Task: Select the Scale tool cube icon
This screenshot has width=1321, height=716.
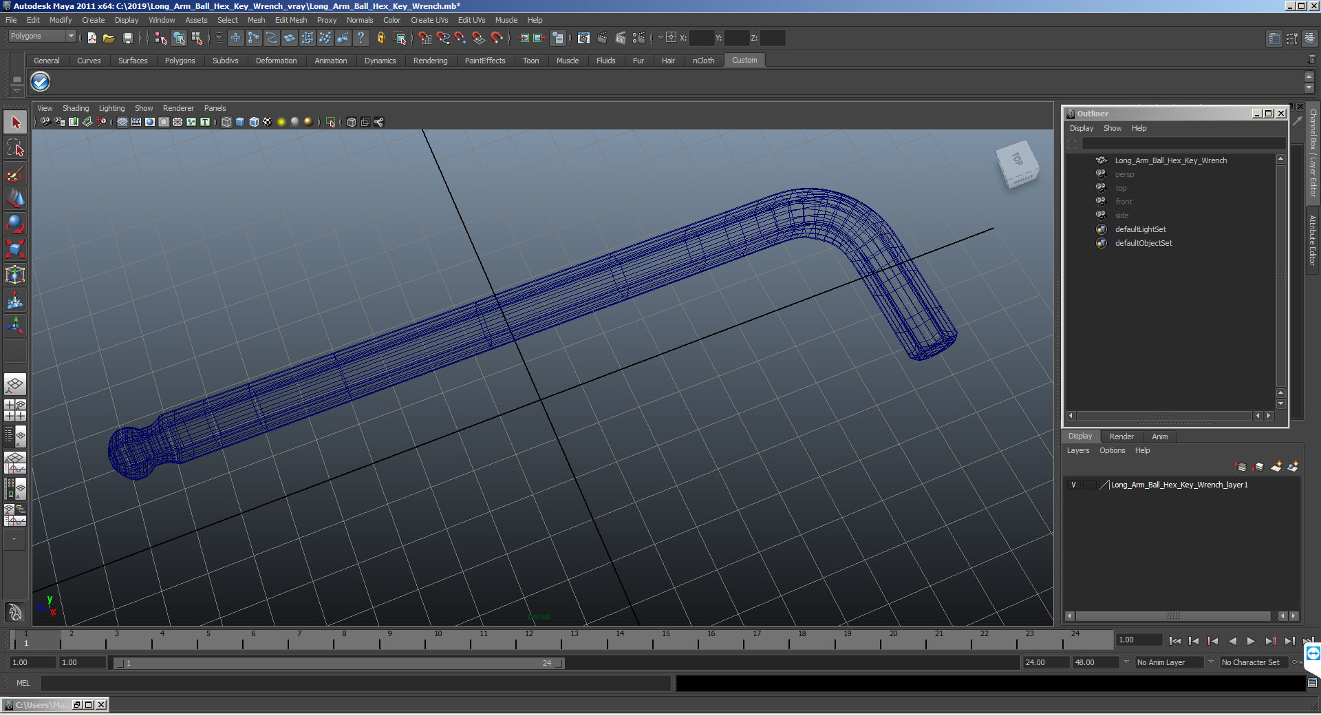Action: pyautogui.click(x=15, y=249)
